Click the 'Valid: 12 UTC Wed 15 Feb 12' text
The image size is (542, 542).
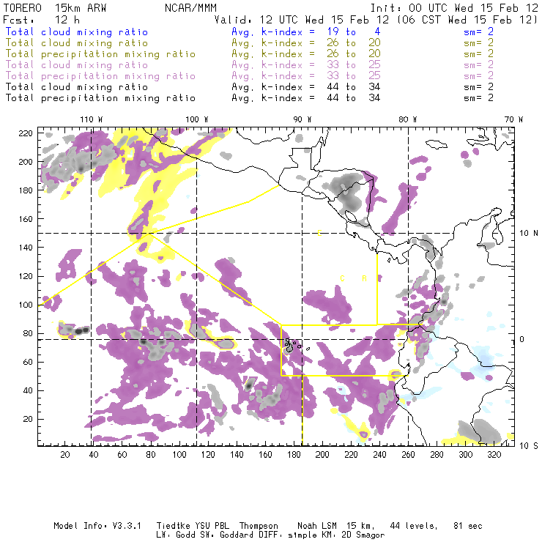(302, 20)
